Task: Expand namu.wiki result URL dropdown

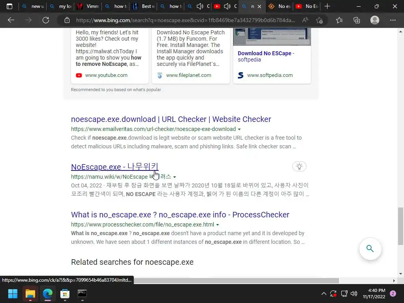Action: [x=175, y=177]
